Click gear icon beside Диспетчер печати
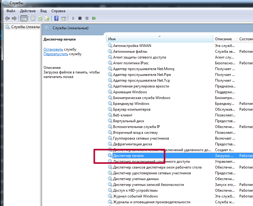 click(110, 155)
